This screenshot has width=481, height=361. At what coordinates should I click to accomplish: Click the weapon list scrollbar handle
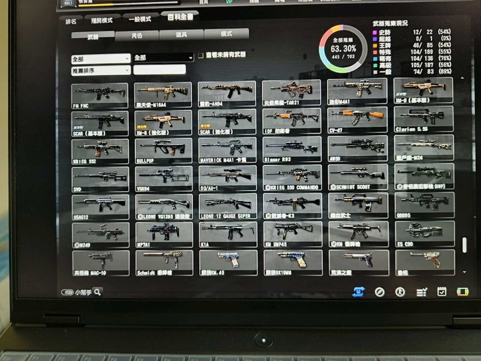tap(464, 245)
